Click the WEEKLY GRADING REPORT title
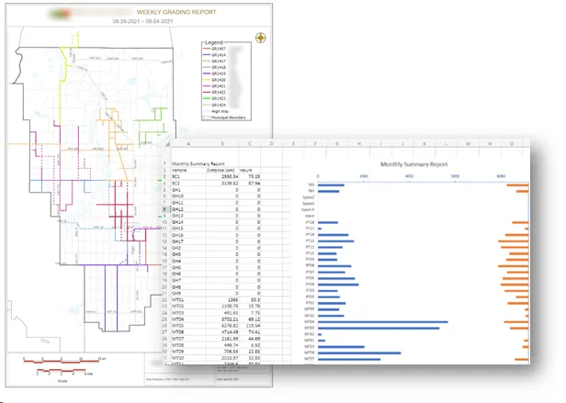The image size is (566, 403). 176,12
